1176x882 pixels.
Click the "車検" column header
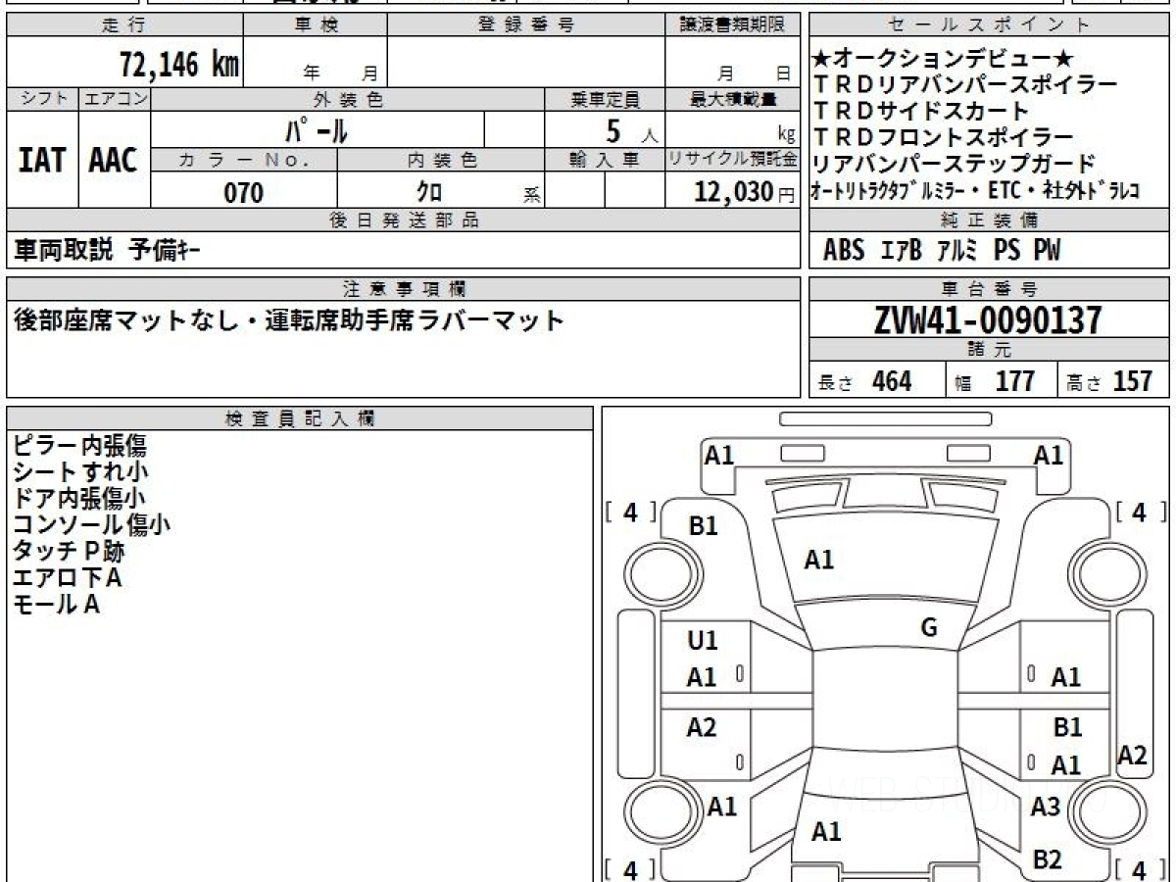click(316, 25)
